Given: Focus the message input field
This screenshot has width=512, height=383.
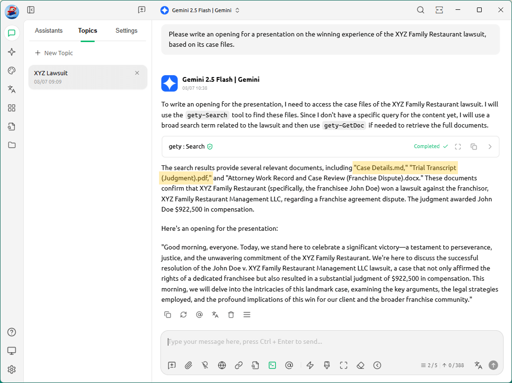Looking at the screenshot, I should coord(332,341).
